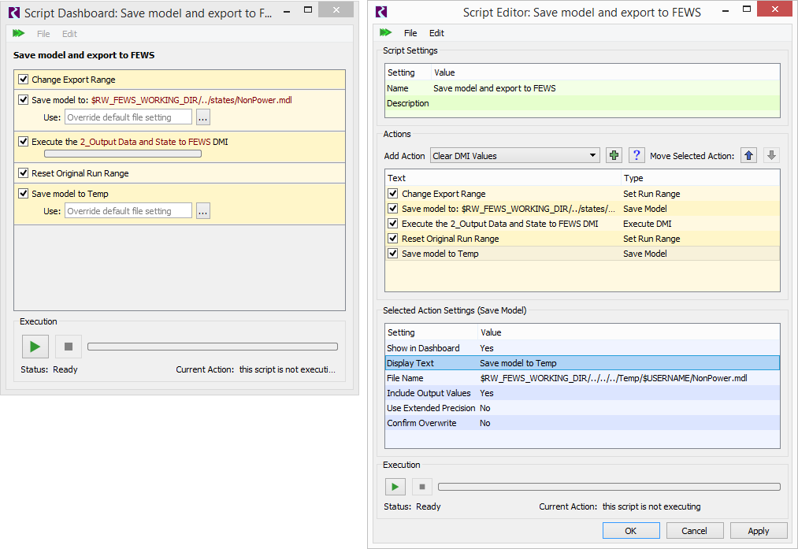Viewport: 798px width, 549px height.
Task: Click the Cancel button
Action: click(x=694, y=530)
